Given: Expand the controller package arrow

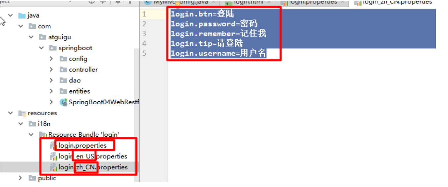Looking at the screenshot, I should pyautogui.click(x=51, y=70).
